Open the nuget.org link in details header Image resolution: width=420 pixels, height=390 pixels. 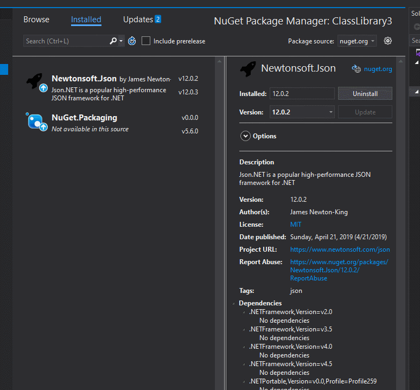[x=378, y=69]
